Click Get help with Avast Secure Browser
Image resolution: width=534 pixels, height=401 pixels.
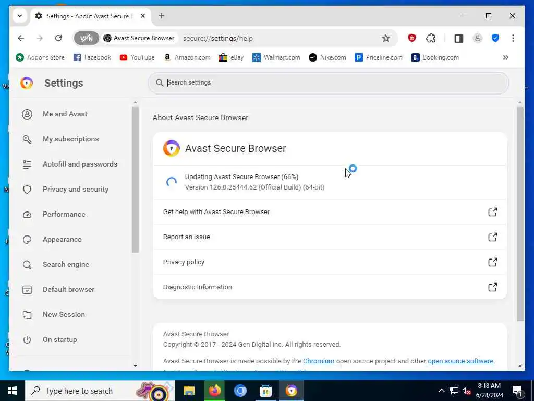click(x=330, y=212)
